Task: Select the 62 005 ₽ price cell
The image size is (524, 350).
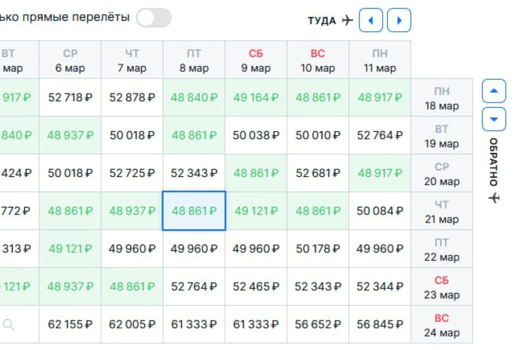Action: [132, 325]
